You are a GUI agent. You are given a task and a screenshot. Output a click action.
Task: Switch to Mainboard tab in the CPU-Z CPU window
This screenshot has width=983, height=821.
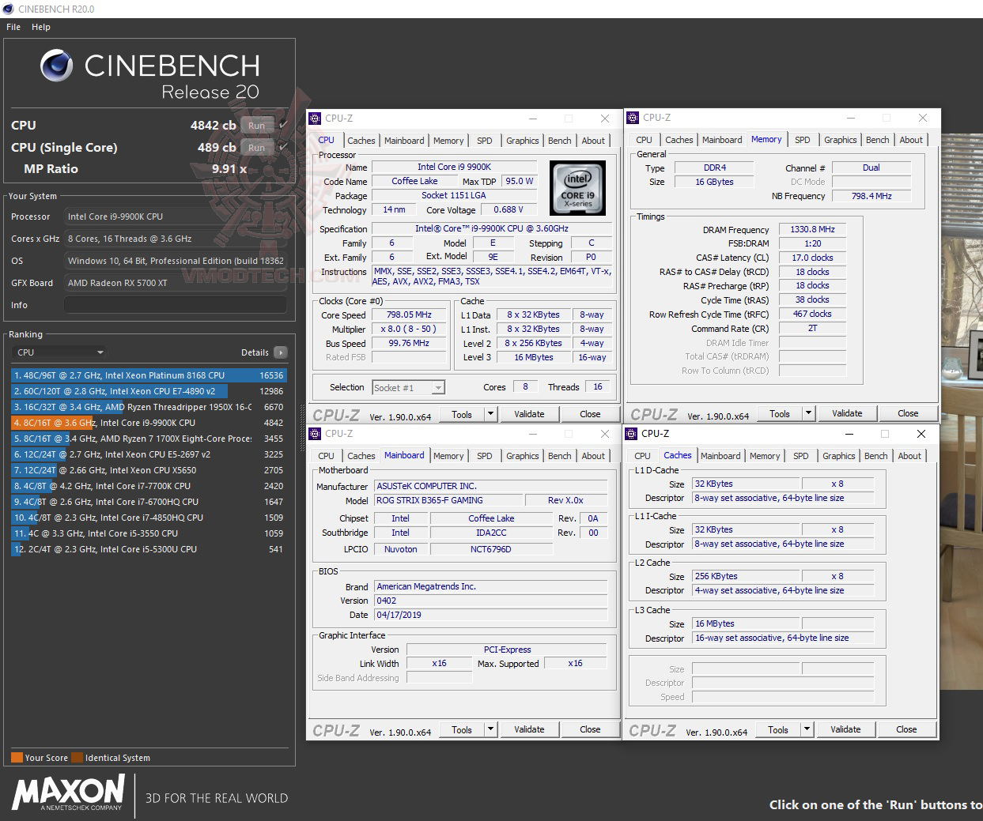point(404,141)
